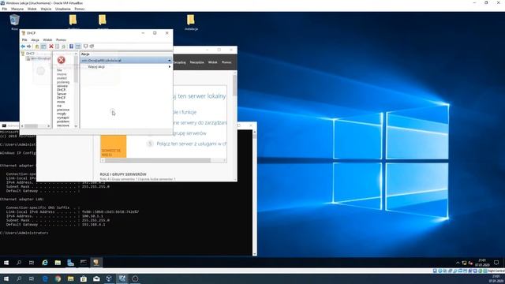The width and height of the screenshot is (505, 284).
Task: Click the vertical scrollbar of the Command Prompt window
Action: (x=255, y=192)
